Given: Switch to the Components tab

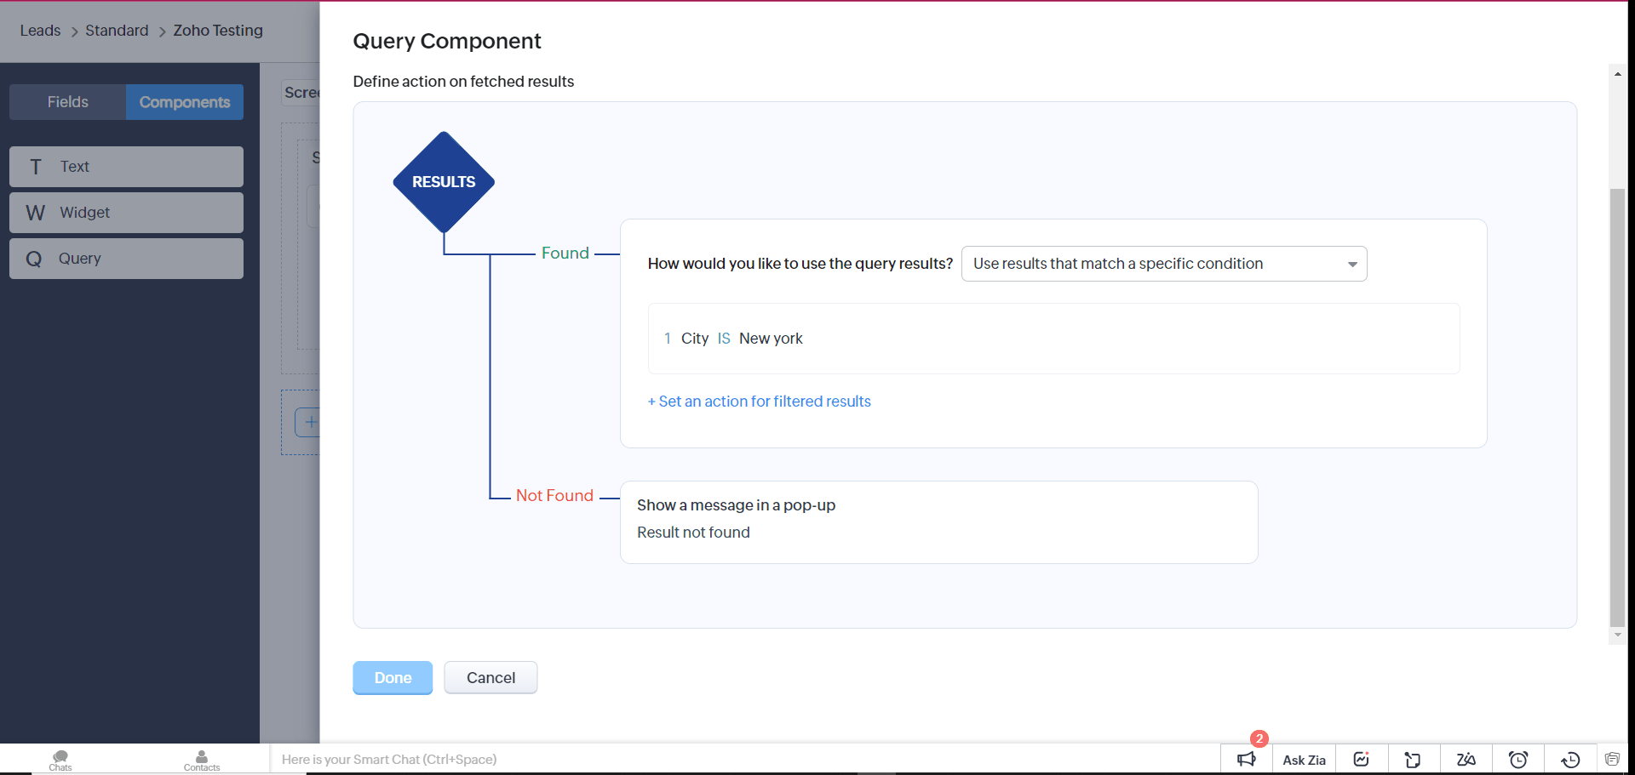Looking at the screenshot, I should pyautogui.click(x=185, y=102).
